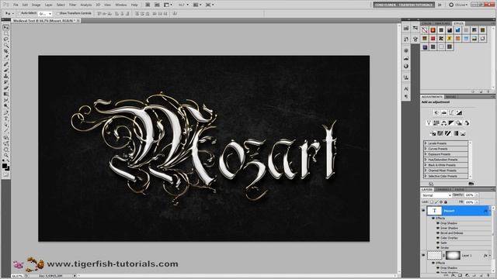Click the Layer 1 mask thumbnail
The width and height of the screenshot is (497, 279).
click(x=453, y=255)
